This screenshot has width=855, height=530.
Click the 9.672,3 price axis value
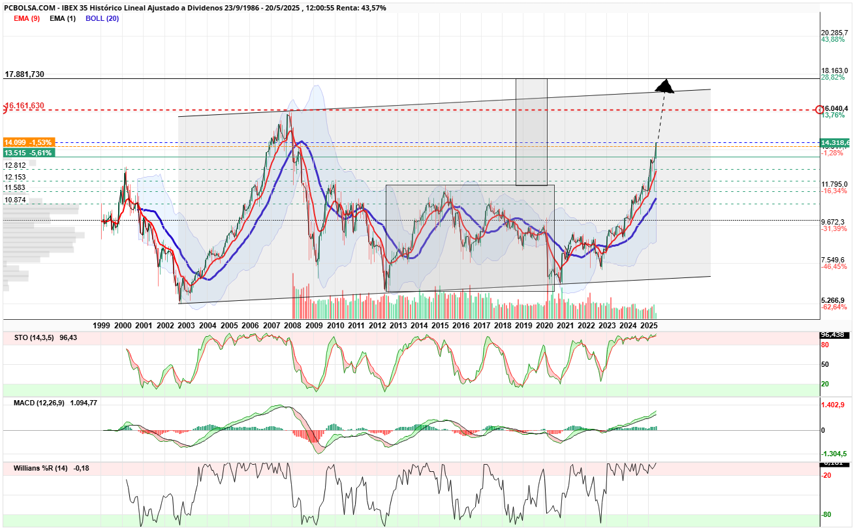point(833,221)
